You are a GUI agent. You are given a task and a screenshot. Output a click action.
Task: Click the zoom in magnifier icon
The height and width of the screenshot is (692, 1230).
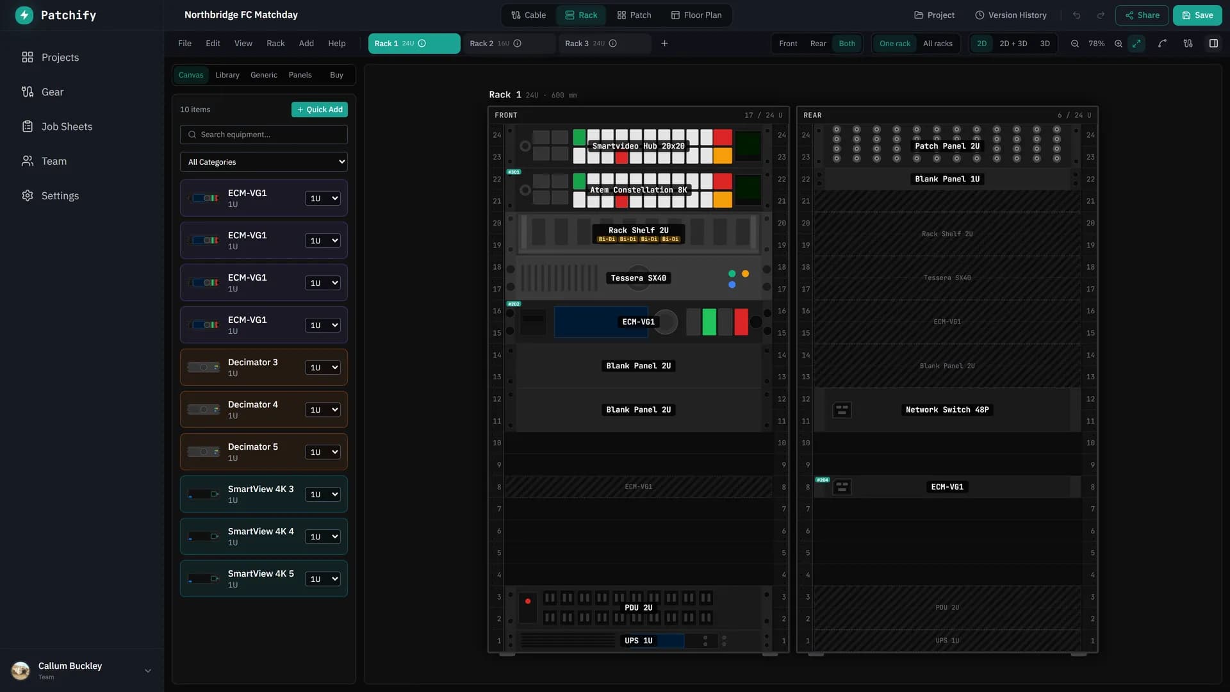[1118, 44]
